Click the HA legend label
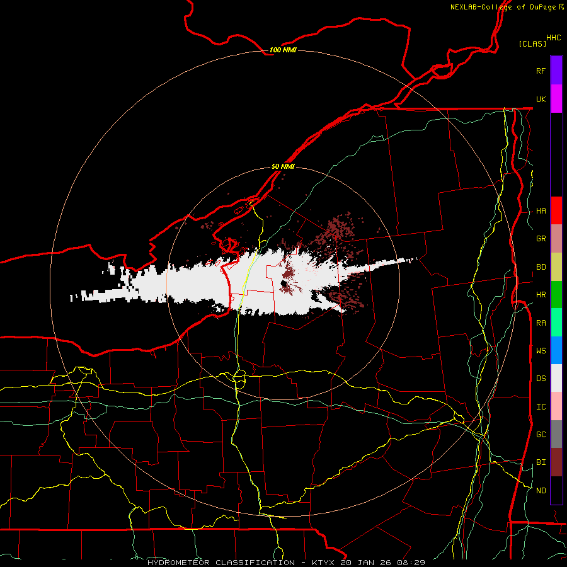The height and width of the screenshot is (567, 567). coord(541,210)
